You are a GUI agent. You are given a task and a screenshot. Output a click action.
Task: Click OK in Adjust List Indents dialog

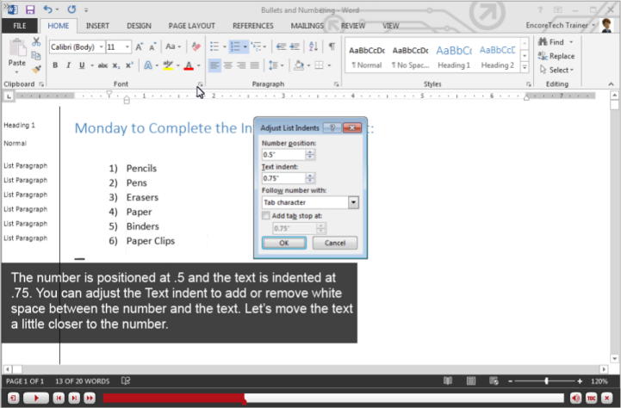[284, 243]
